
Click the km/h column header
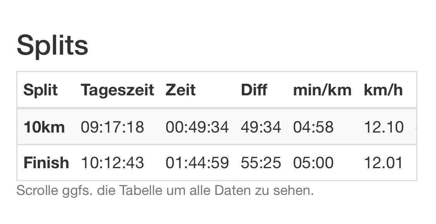(x=383, y=90)
